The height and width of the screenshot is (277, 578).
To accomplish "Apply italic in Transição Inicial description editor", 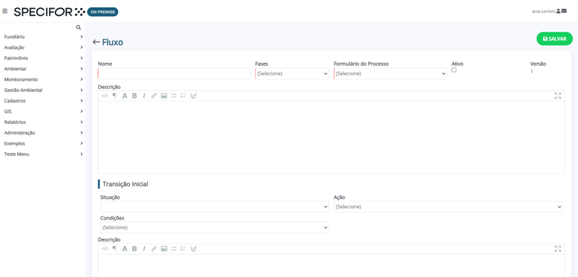I will click(x=144, y=249).
